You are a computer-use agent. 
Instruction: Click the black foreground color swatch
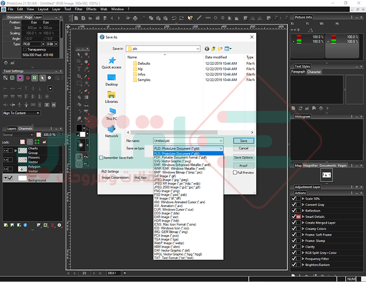click(79, 128)
